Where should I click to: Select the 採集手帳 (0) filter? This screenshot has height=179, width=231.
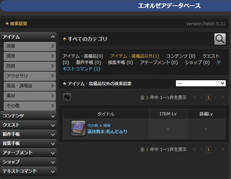[120, 63]
